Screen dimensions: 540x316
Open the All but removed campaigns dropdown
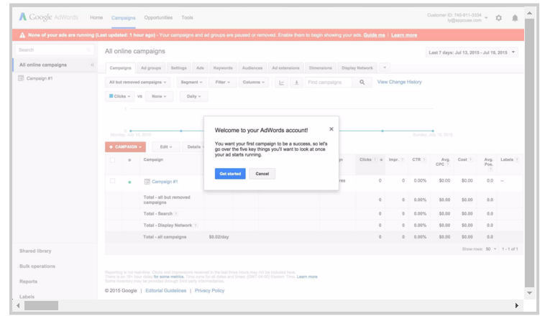139,83
